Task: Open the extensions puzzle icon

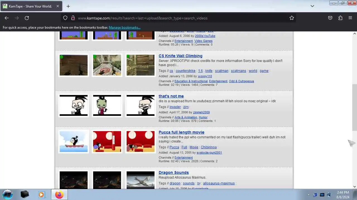Action: click(x=340, y=18)
